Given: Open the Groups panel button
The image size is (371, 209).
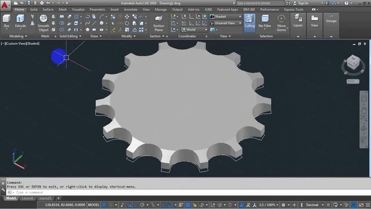Looking at the screenshot, I should pos(331,19).
